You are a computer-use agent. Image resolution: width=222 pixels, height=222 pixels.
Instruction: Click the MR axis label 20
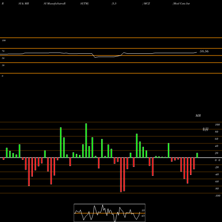tap(217, 153)
